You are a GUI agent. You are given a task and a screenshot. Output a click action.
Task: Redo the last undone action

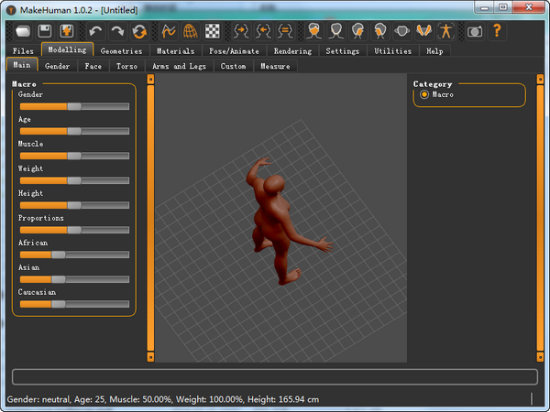[117, 31]
